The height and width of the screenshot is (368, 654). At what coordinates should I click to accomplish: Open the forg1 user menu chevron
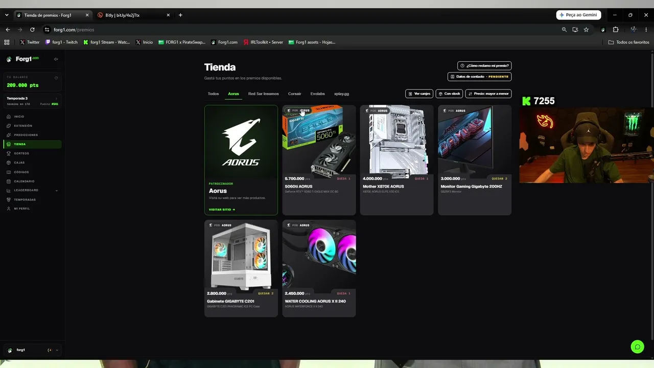coord(57,350)
